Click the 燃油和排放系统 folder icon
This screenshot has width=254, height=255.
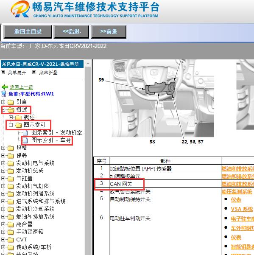[11, 217]
